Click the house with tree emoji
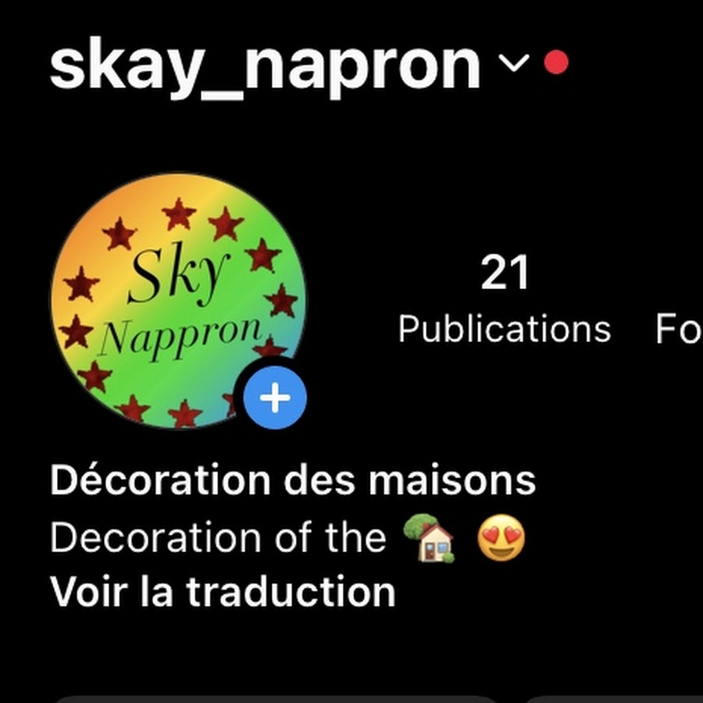703x703 pixels. click(x=429, y=537)
